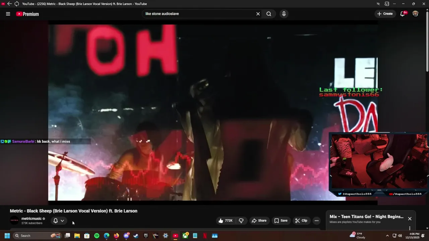This screenshot has height=241, width=429.
Task: Open File Explorer from taskbar
Action: [77, 236]
